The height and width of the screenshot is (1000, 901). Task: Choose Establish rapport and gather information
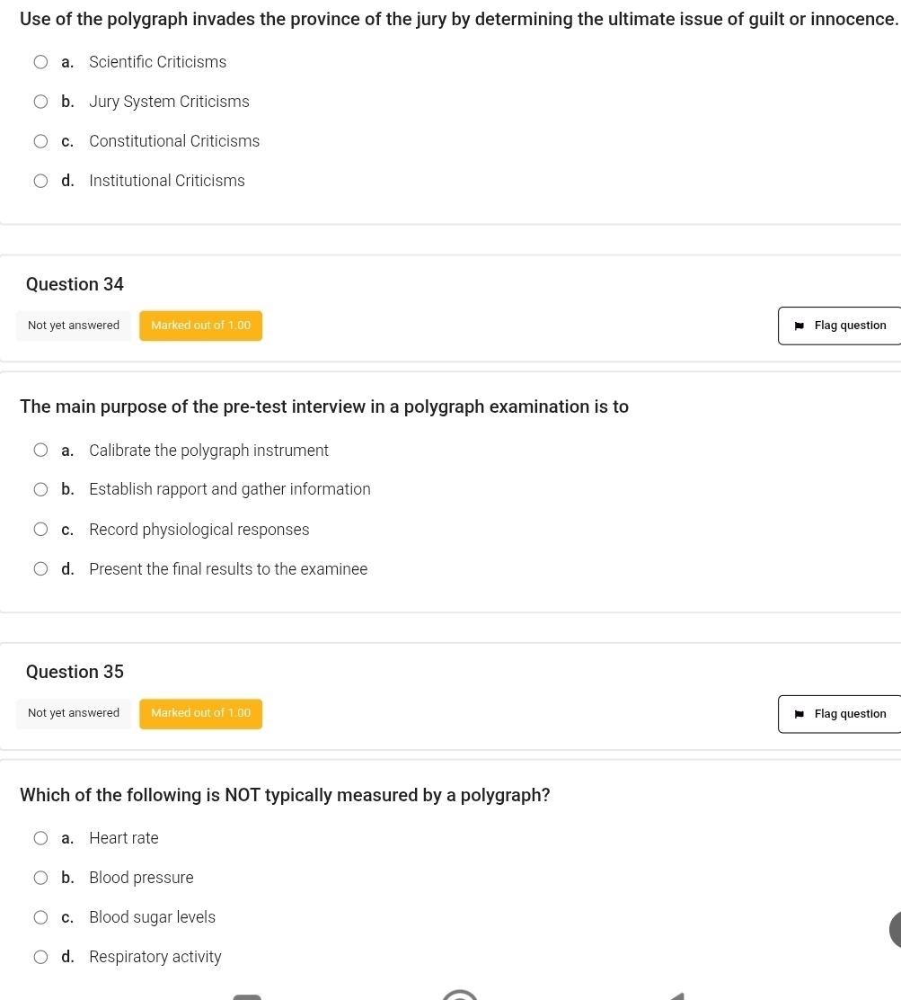(x=40, y=489)
